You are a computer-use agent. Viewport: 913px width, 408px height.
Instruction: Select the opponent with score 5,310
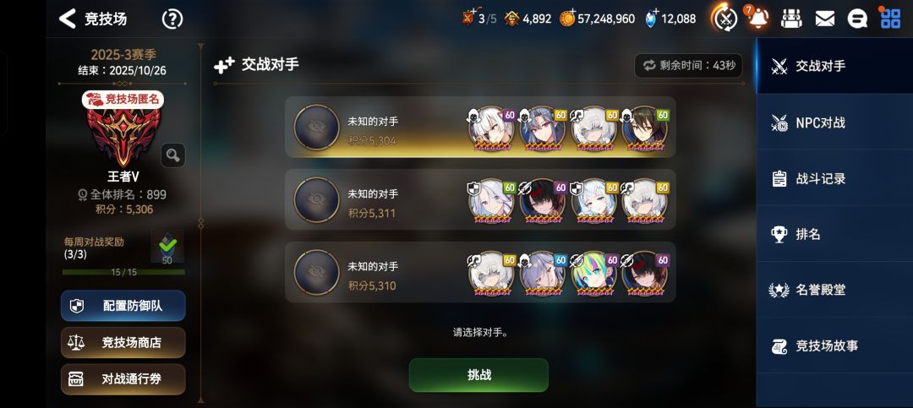click(480, 272)
